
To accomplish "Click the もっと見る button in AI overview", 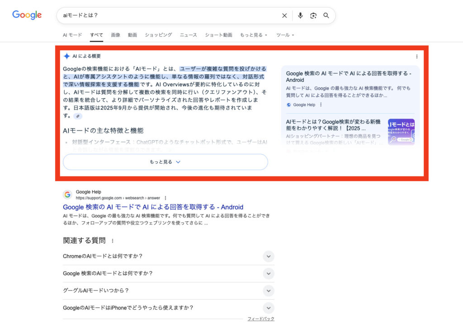I will click(165, 162).
